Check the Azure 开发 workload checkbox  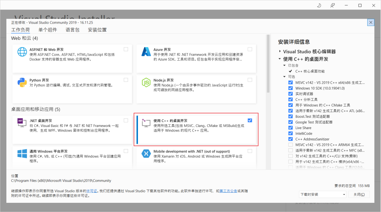point(250,49)
